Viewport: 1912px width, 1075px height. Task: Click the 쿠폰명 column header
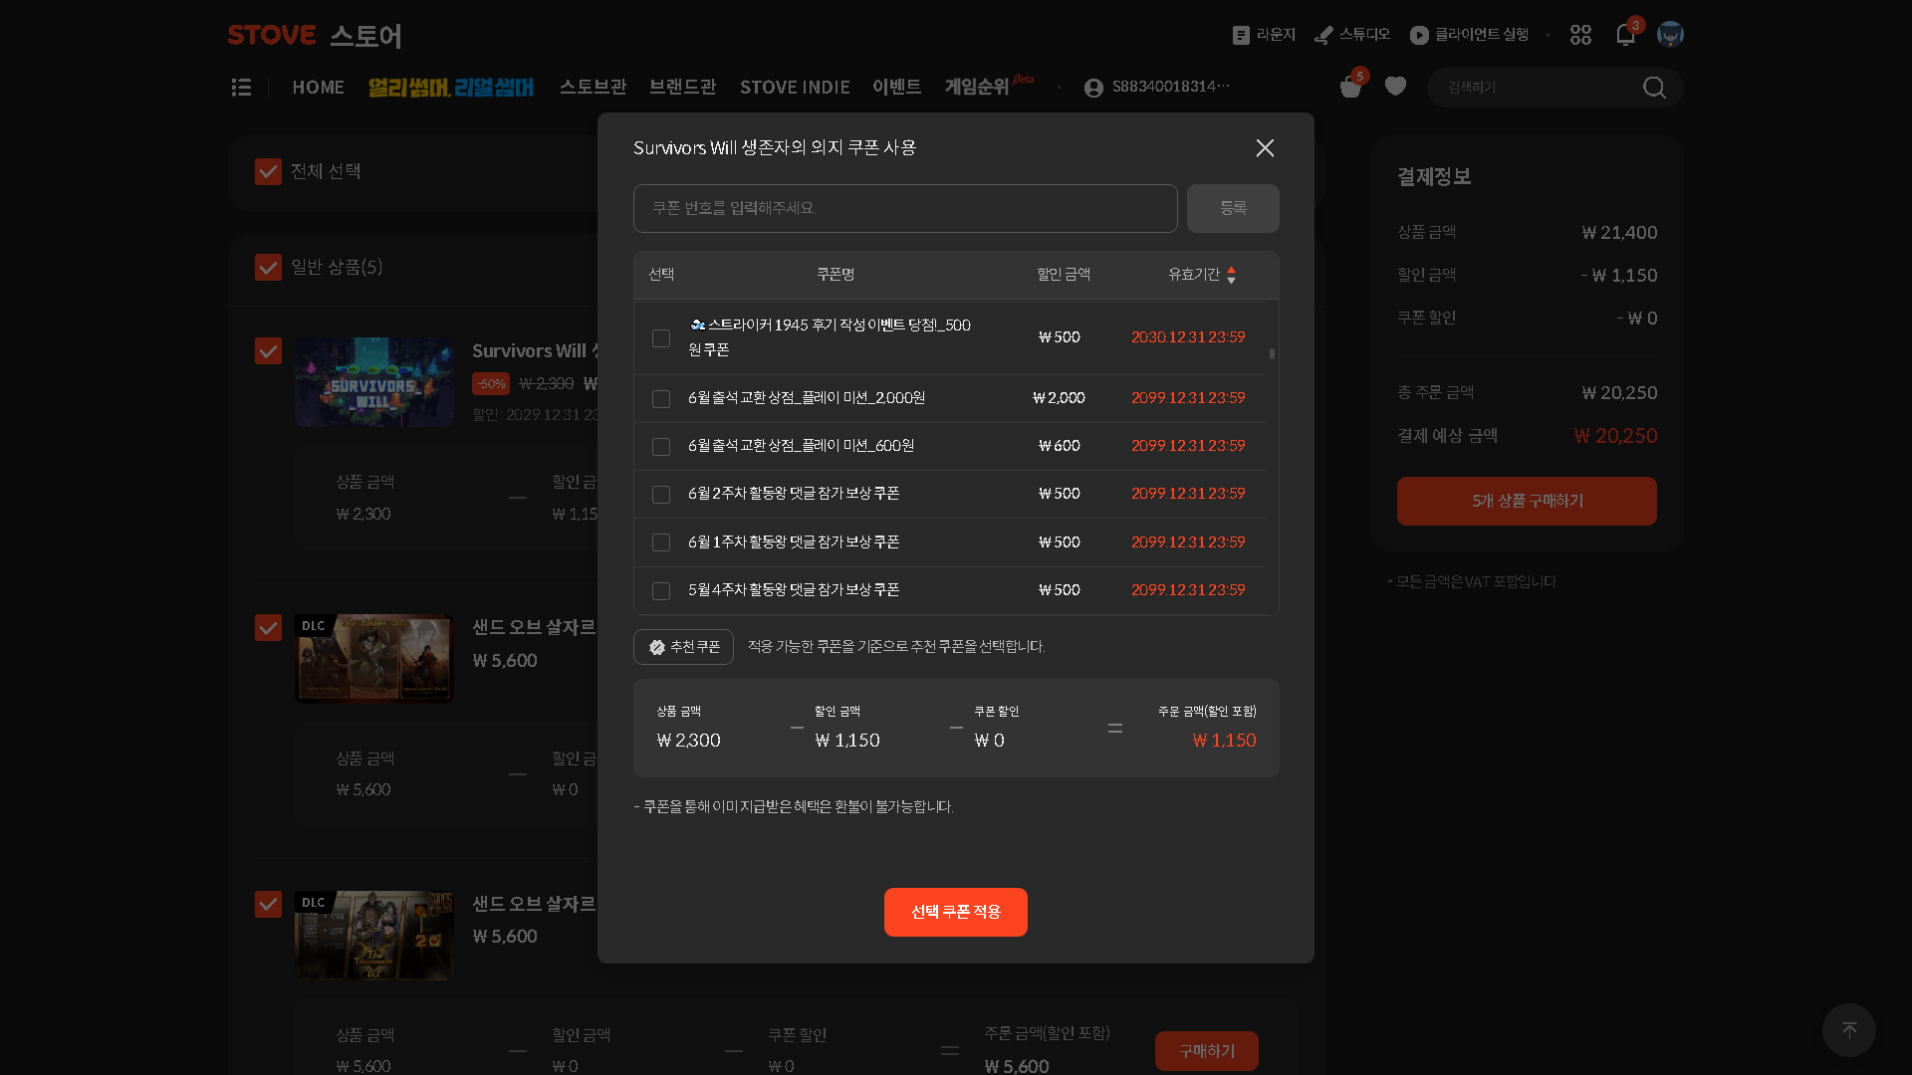point(836,275)
